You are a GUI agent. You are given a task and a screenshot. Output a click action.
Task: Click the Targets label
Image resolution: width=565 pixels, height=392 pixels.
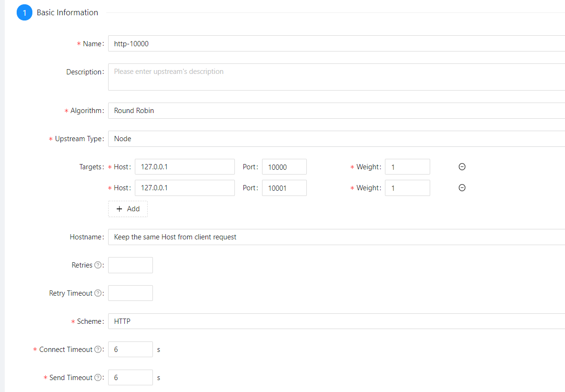[x=91, y=167]
